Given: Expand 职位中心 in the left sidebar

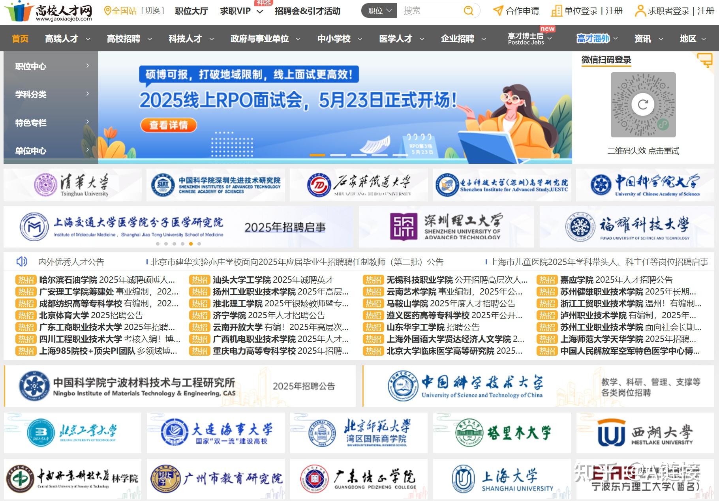Looking at the screenshot, I should (x=51, y=66).
